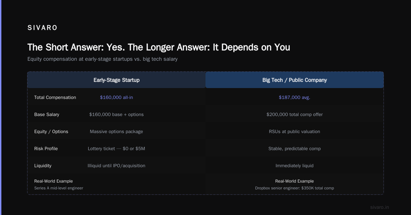Select the '$160,000 all-in' value
The width and height of the screenshot is (411, 215).
click(116, 97)
